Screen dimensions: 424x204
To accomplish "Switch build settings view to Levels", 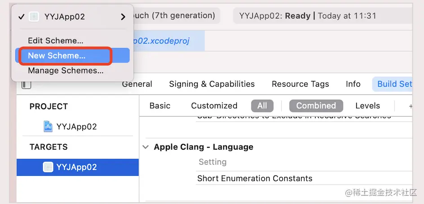I will coord(367,106).
